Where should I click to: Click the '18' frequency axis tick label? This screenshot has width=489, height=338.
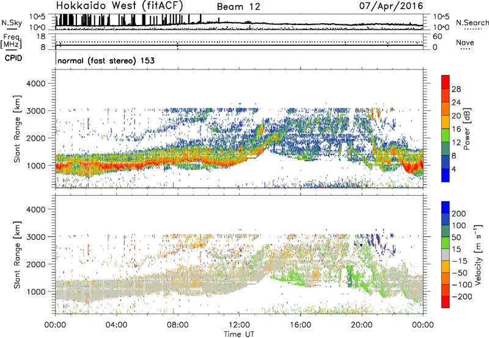[x=40, y=37]
